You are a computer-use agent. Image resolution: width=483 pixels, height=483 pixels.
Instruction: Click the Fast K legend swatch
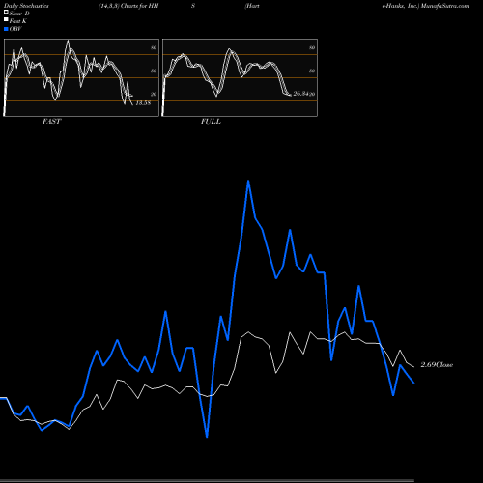point(6,20)
